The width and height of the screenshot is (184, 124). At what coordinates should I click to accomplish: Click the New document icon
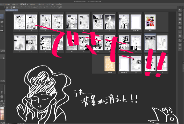(11, 7)
